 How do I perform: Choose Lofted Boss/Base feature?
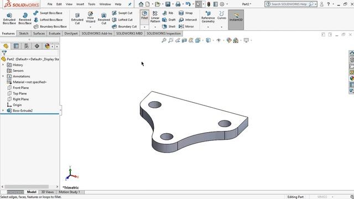48,20
